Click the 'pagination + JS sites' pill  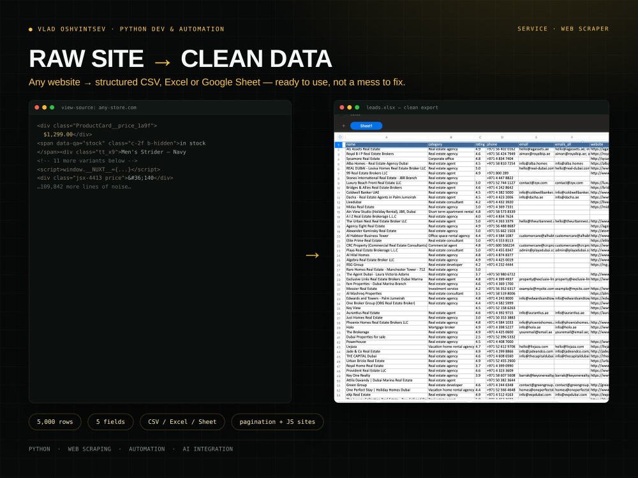tap(277, 422)
